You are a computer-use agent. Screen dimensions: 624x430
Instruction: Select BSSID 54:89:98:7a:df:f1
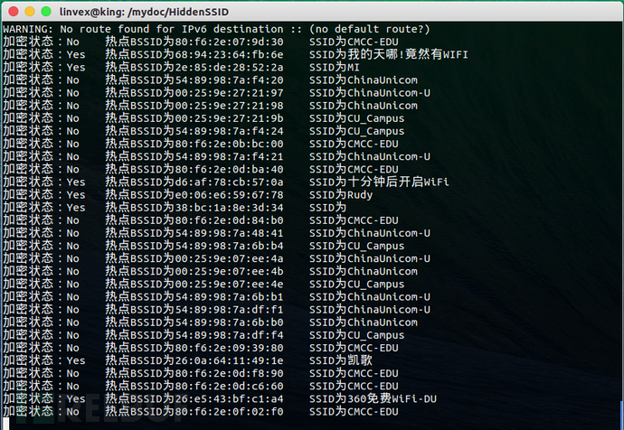[229, 309]
